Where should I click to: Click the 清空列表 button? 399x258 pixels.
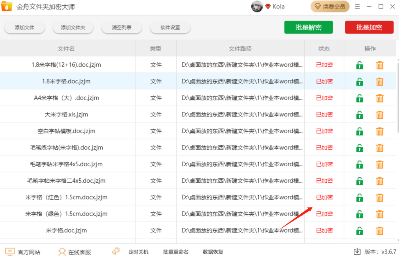coord(121,27)
